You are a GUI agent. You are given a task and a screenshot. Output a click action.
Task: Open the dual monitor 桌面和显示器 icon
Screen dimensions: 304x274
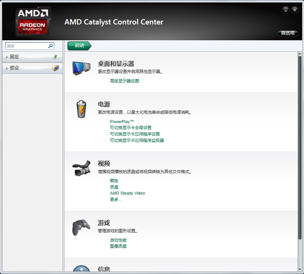click(x=81, y=68)
